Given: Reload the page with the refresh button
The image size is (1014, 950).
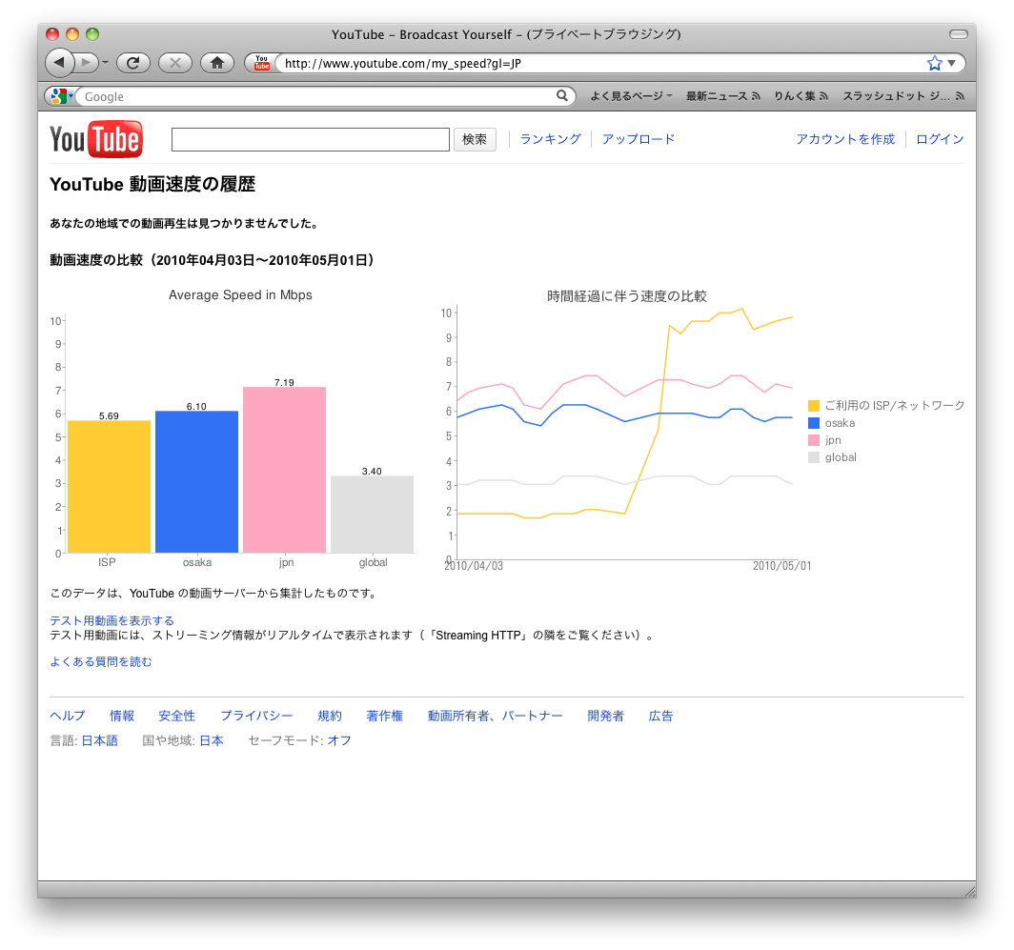Looking at the screenshot, I should click(x=133, y=63).
